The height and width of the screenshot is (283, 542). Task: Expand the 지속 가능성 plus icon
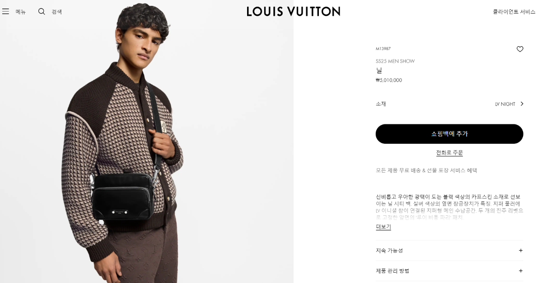coord(521,251)
